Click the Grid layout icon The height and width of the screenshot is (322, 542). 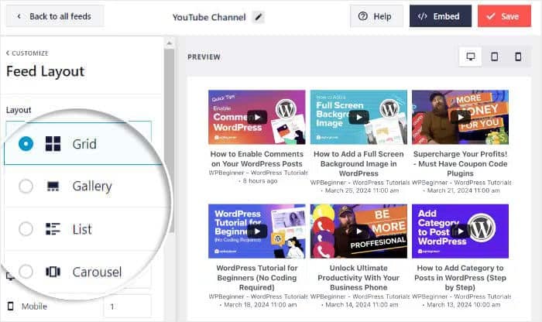[53, 144]
